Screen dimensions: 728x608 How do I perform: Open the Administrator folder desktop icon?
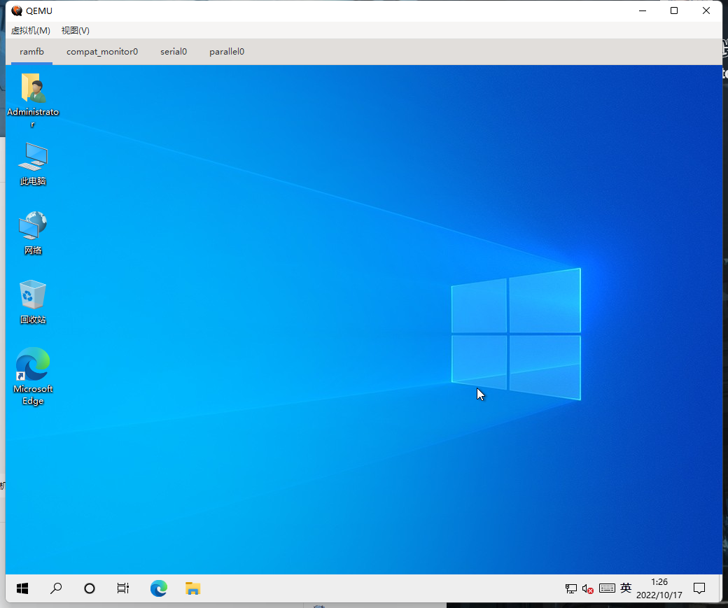pyautogui.click(x=33, y=99)
